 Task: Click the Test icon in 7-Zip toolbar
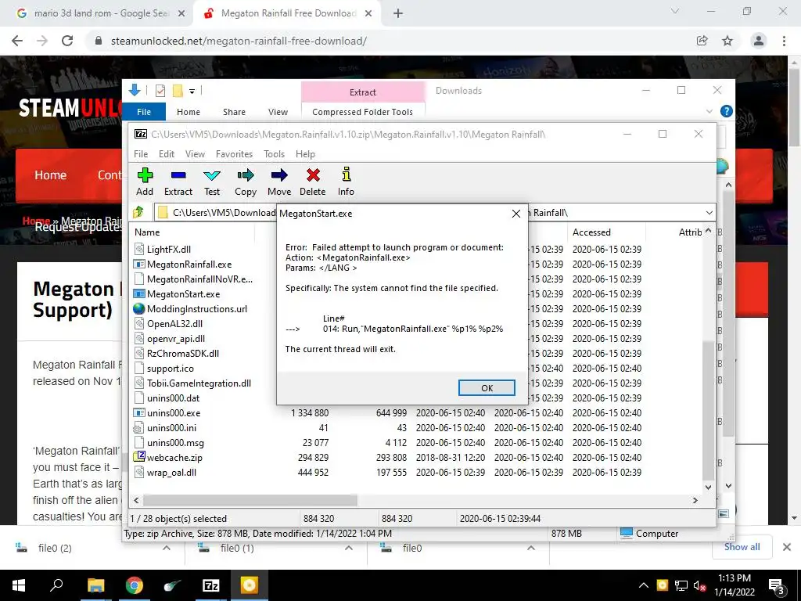click(212, 175)
